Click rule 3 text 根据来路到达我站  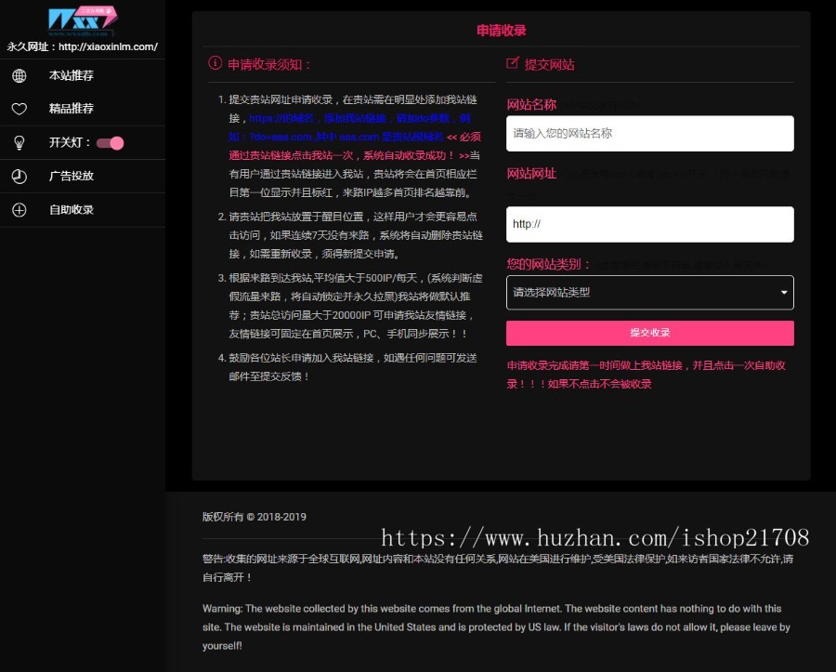[356, 306]
